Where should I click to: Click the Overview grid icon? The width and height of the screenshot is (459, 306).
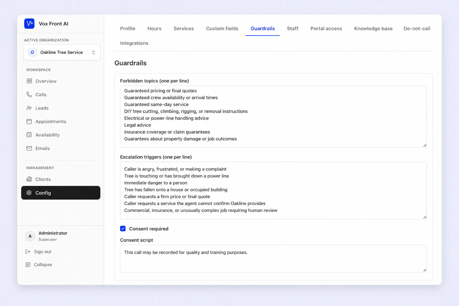pos(29,81)
